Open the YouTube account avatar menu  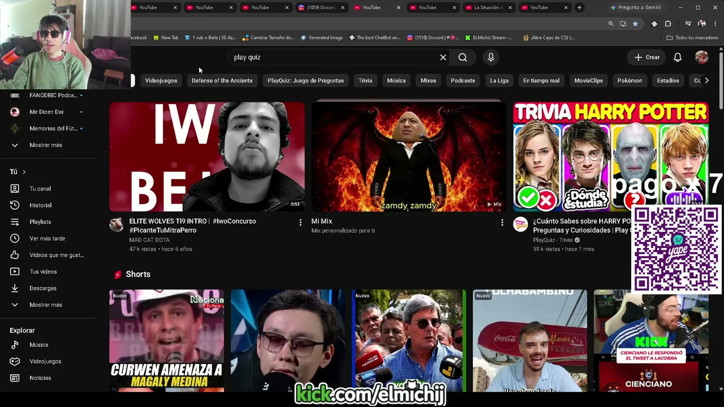tap(701, 57)
